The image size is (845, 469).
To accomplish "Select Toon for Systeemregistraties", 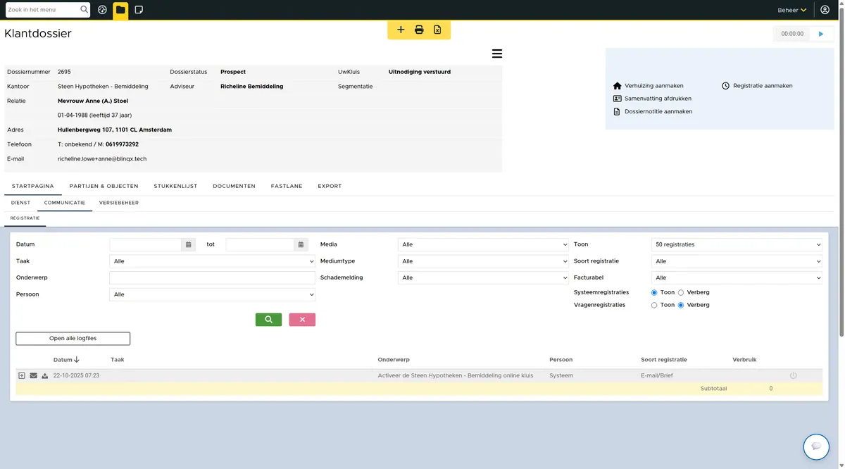I will pos(654,292).
